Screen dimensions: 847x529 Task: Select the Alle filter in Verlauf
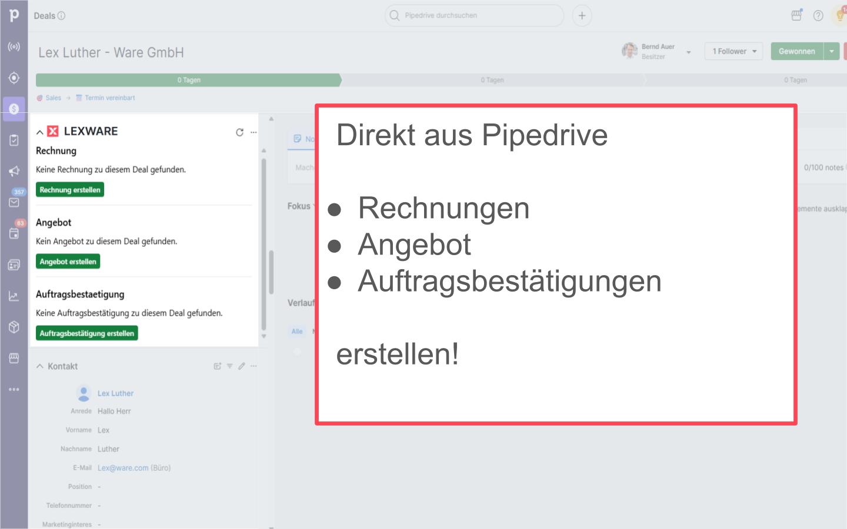click(x=296, y=331)
